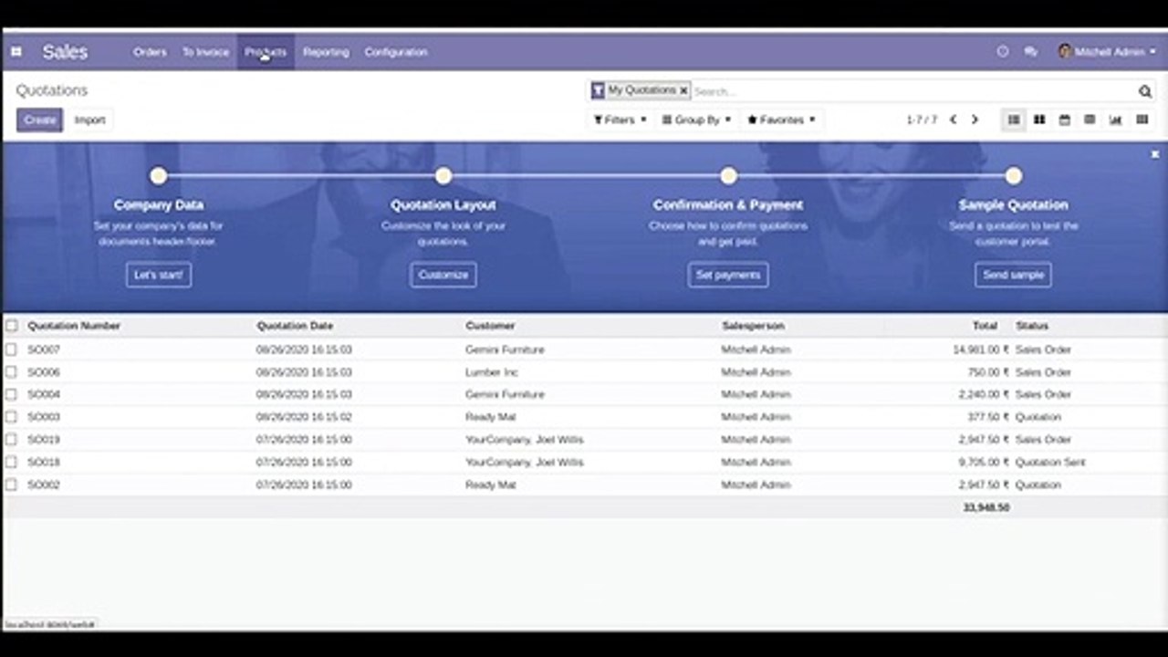Select the checkbox for SO003
Screen dimensions: 1168x657
point(11,417)
